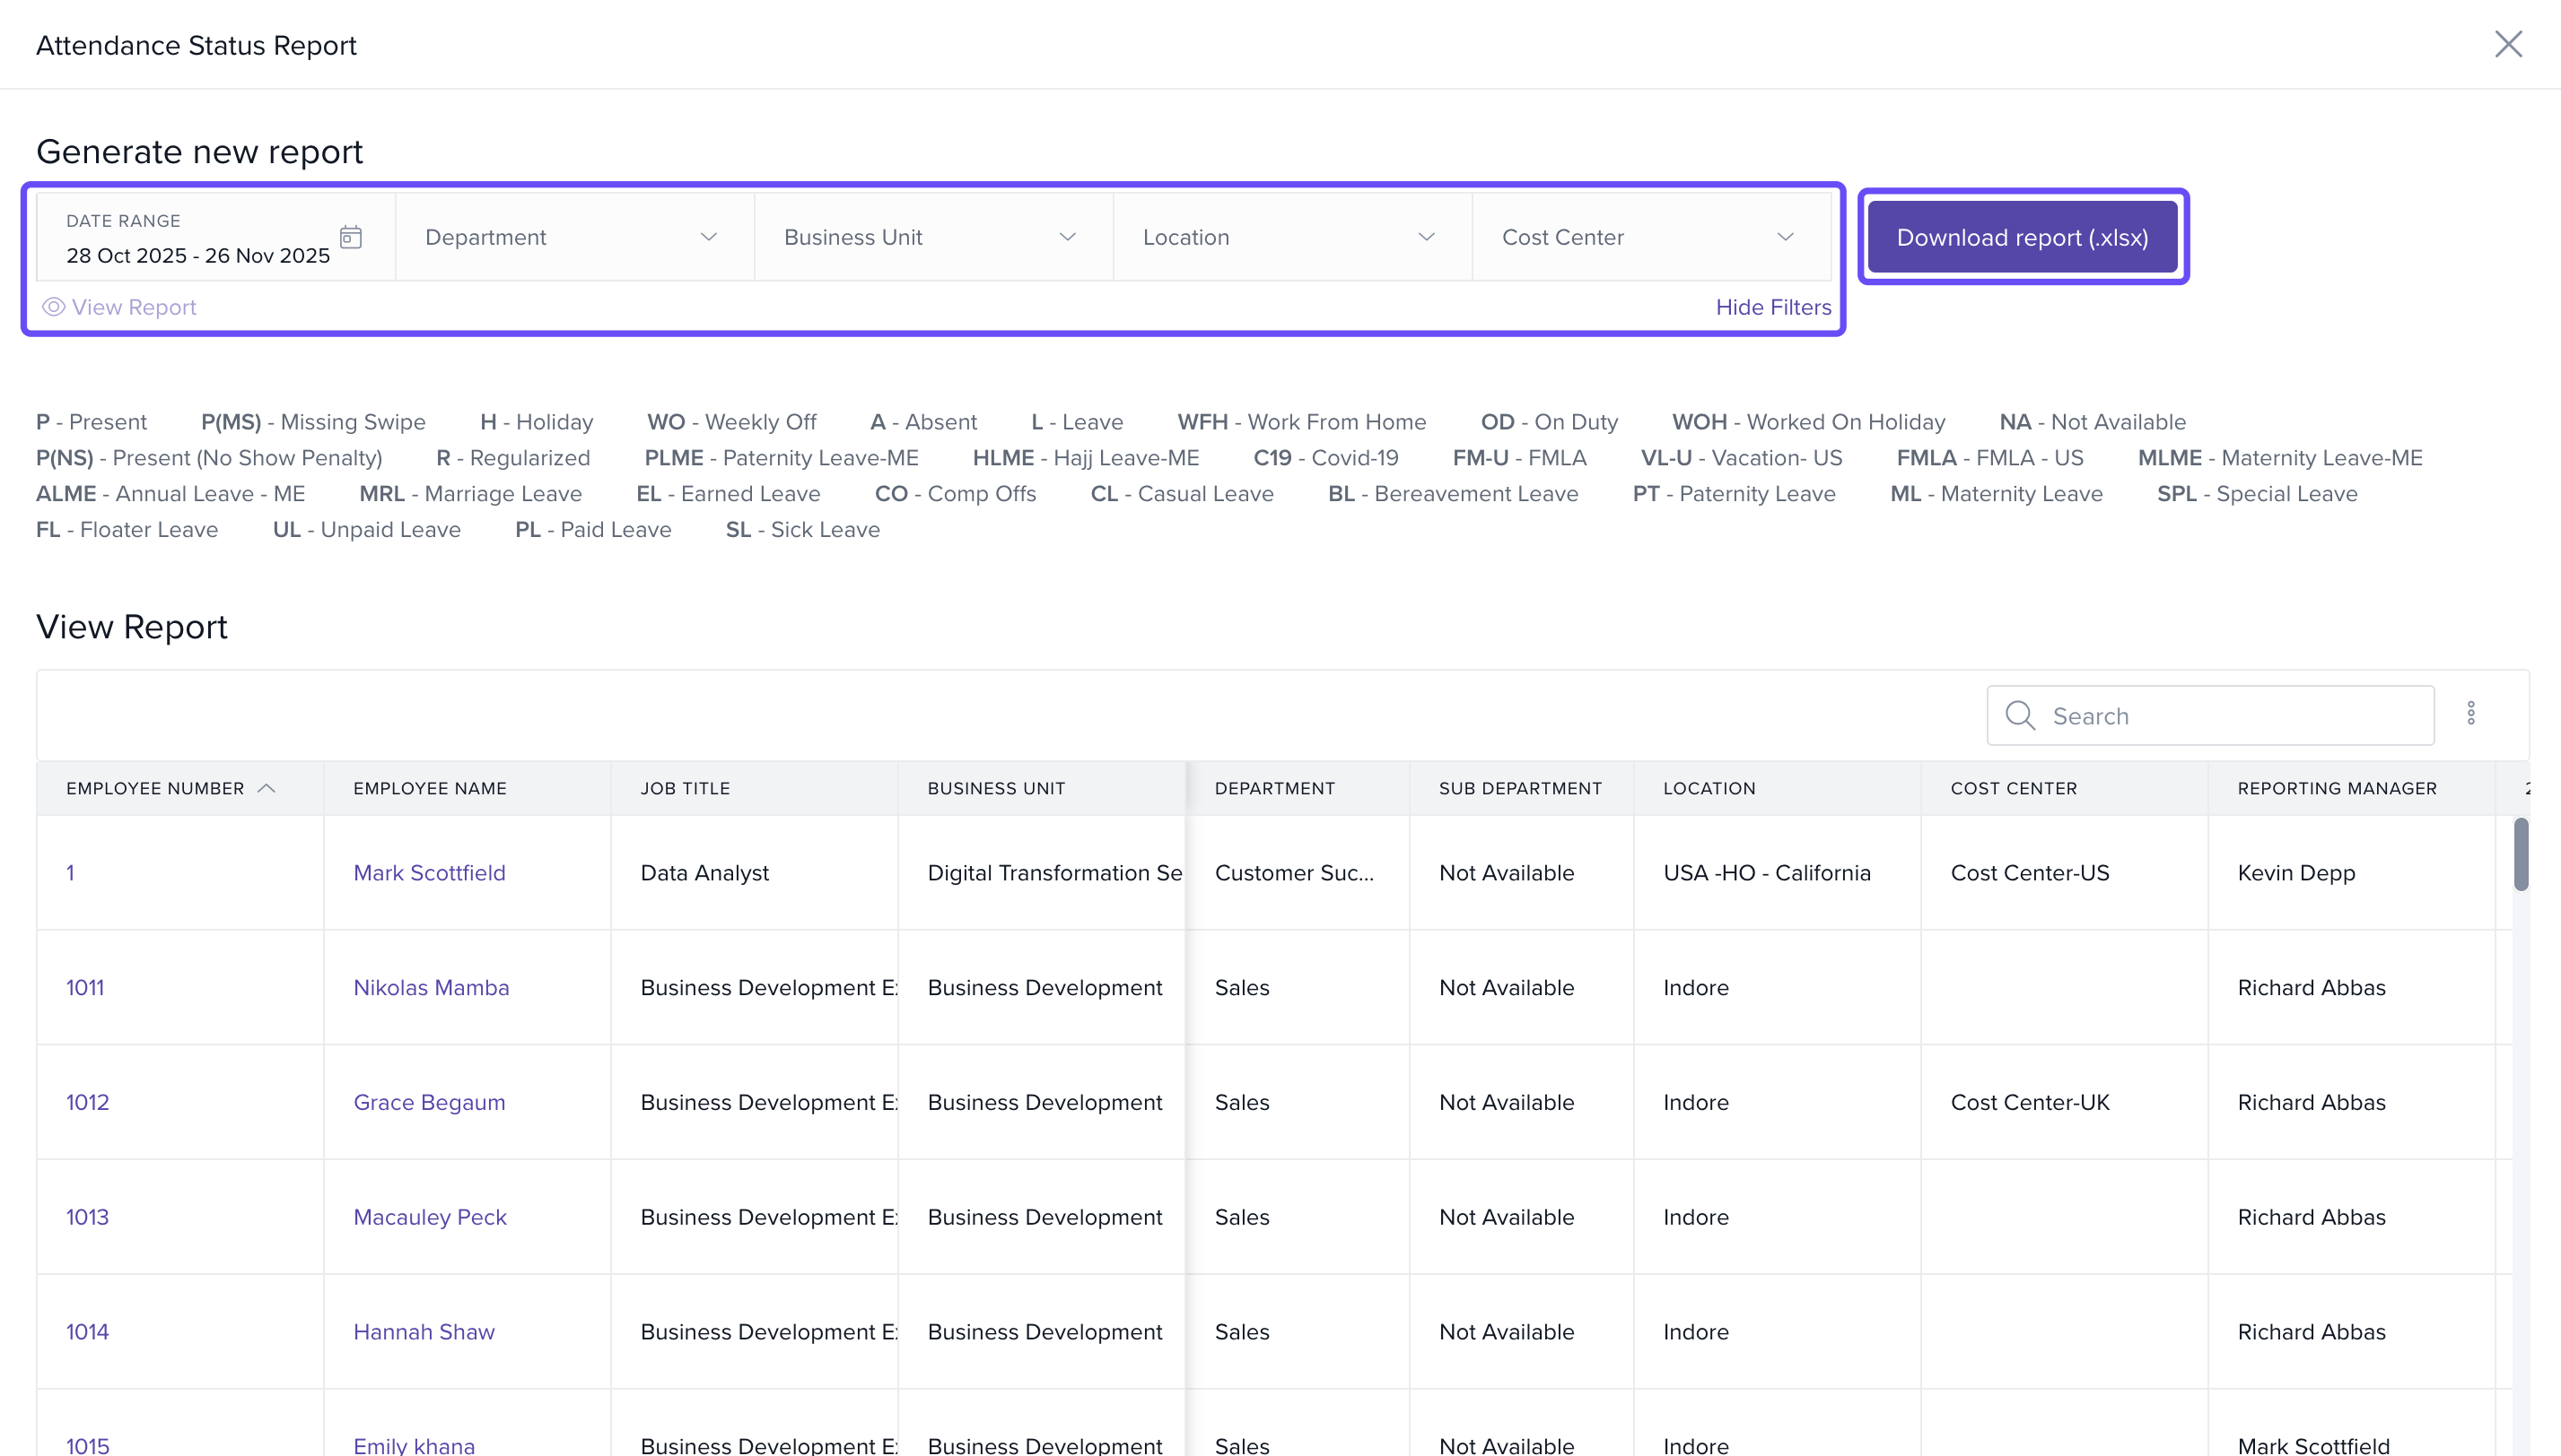Screen dimensions: 2561x1456
Task: Click the View Report eye icon
Action: (x=54, y=307)
